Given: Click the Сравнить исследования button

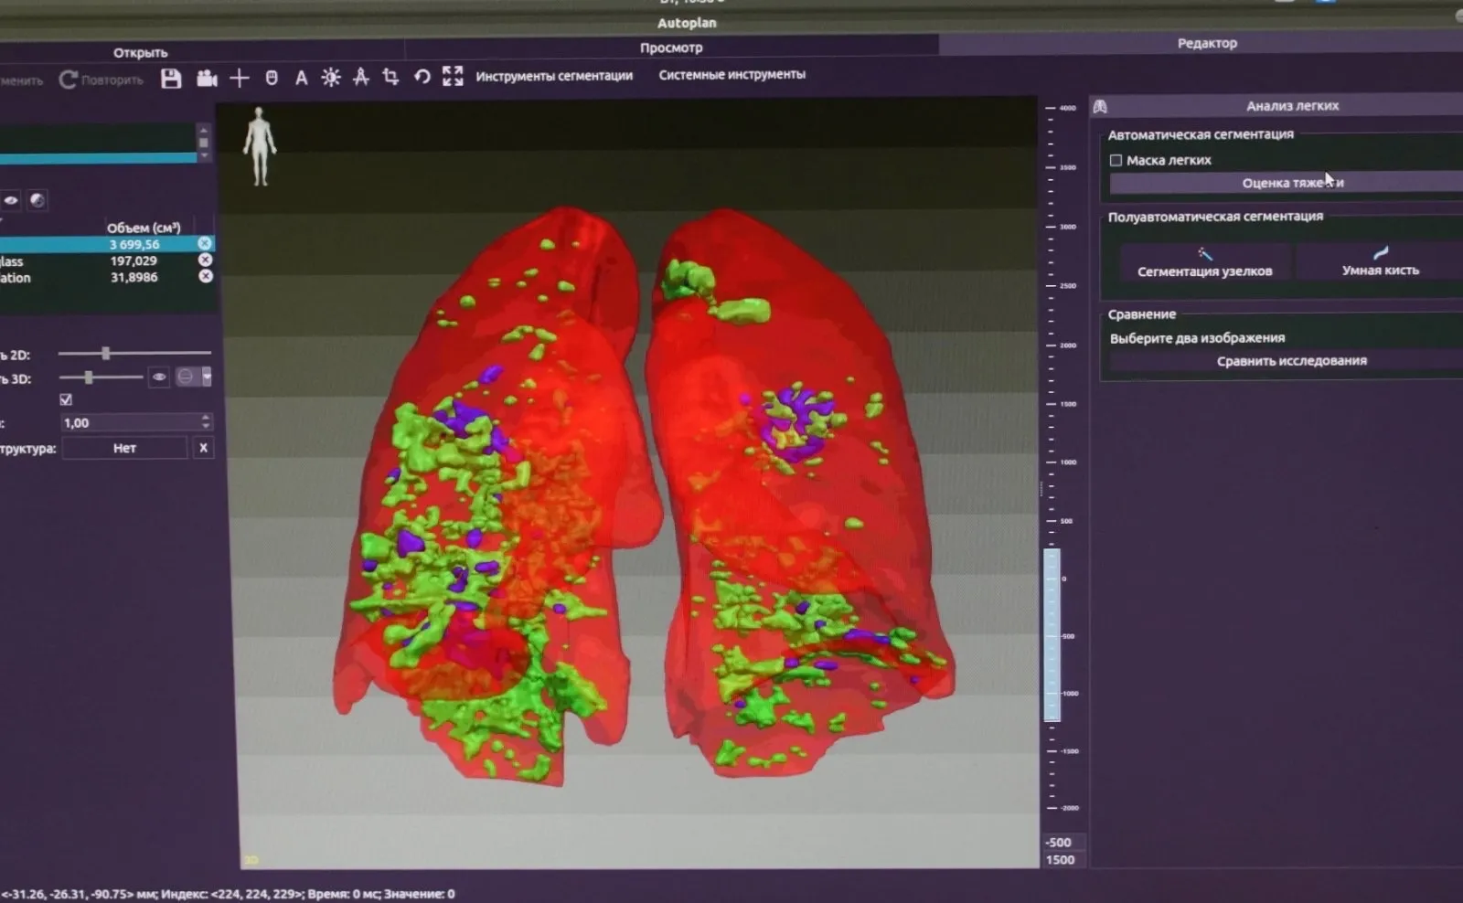Looking at the screenshot, I should pos(1290,361).
